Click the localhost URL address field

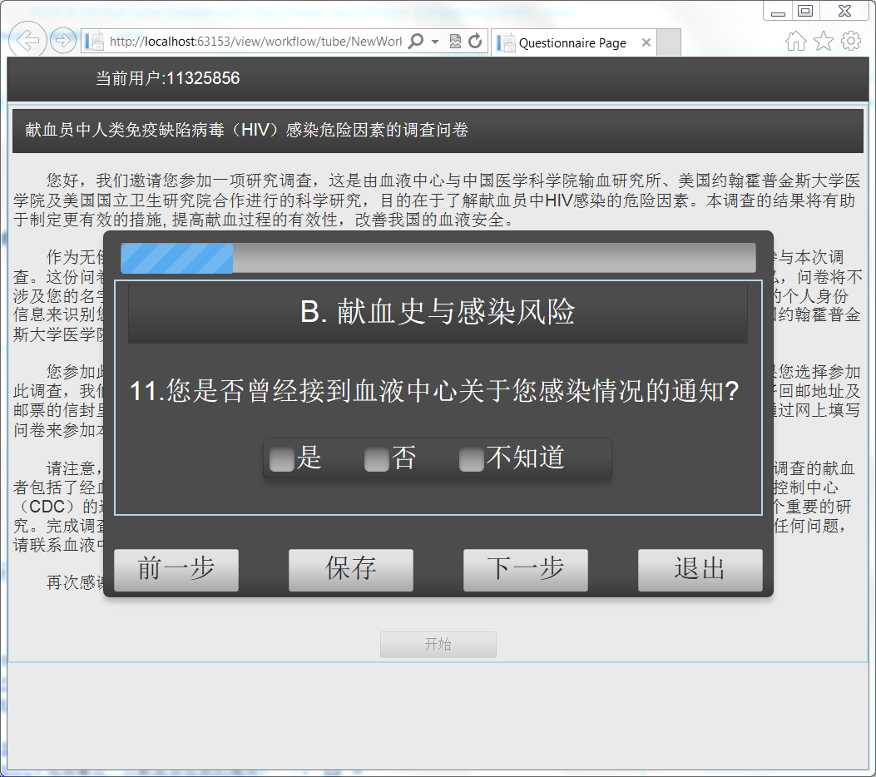(255, 42)
